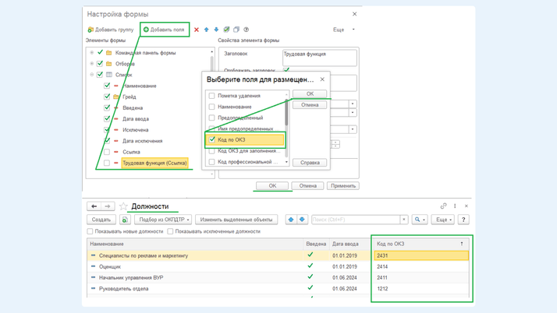
Task: Open the Еще menu in Настройка формы
Action: click(342, 30)
